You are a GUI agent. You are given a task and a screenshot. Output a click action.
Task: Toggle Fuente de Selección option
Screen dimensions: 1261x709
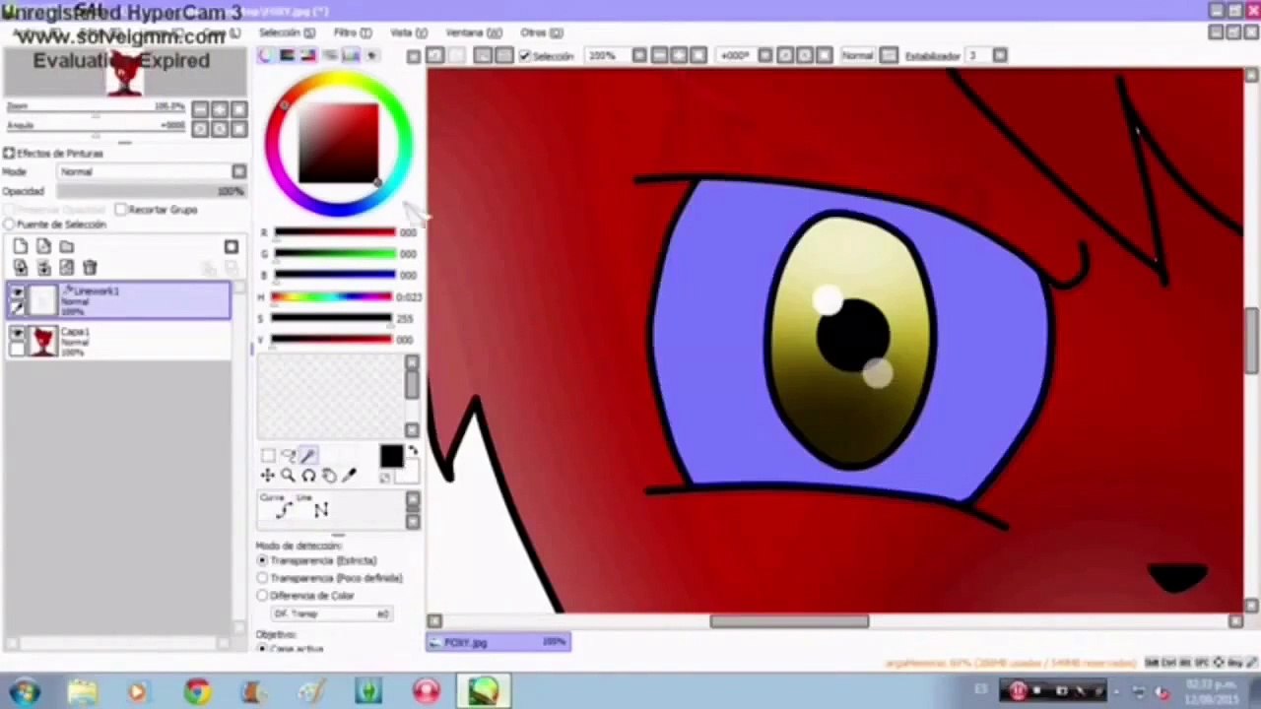[10, 226]
